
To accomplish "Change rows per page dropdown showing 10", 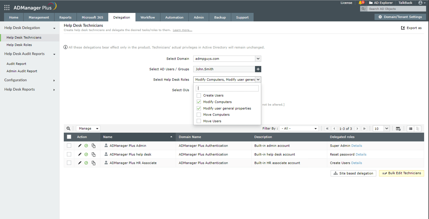I will pyautogui.click(x=381, y=129).
